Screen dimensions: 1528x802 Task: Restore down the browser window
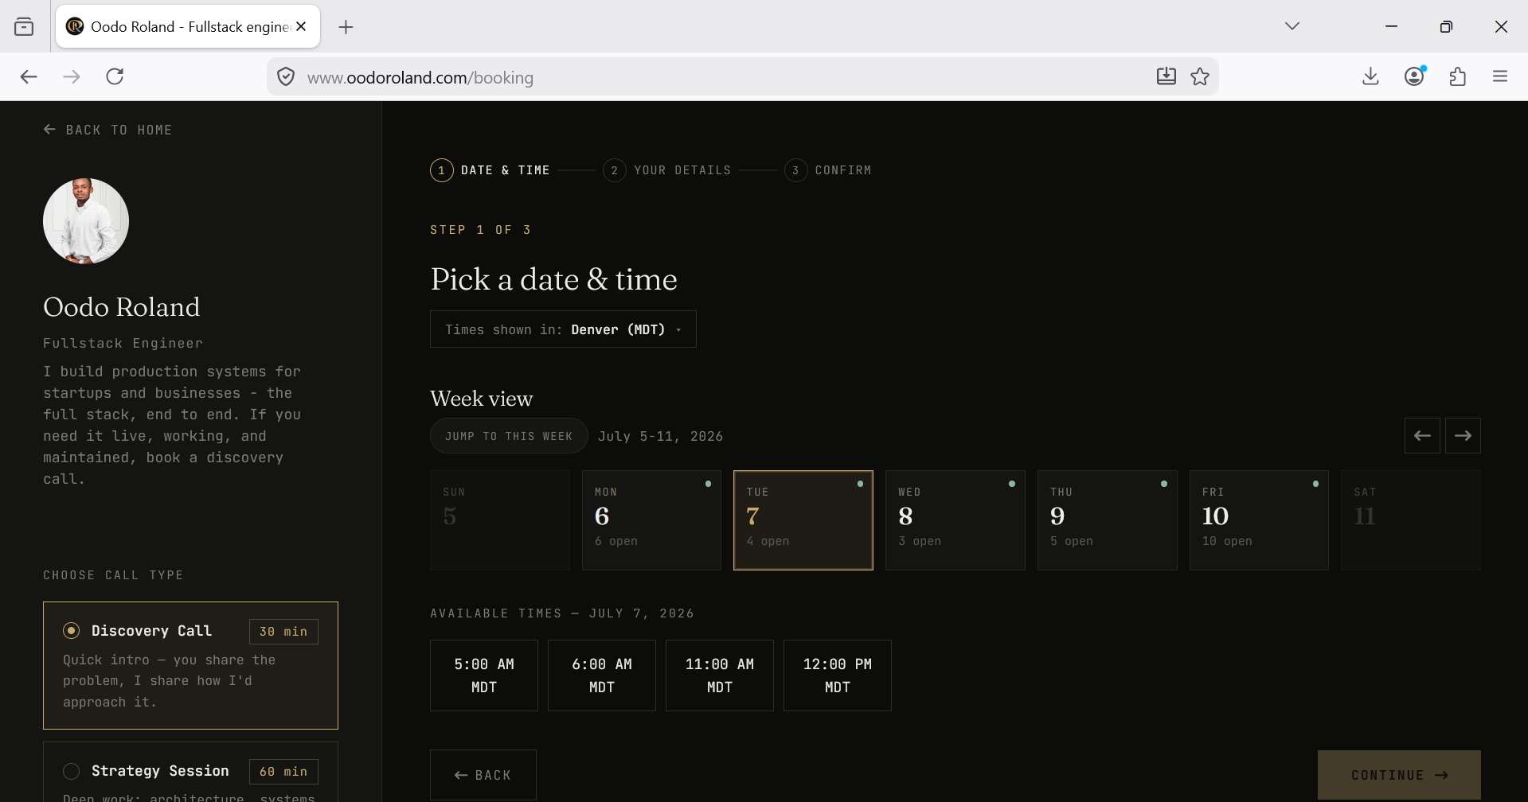[1446, 26]
